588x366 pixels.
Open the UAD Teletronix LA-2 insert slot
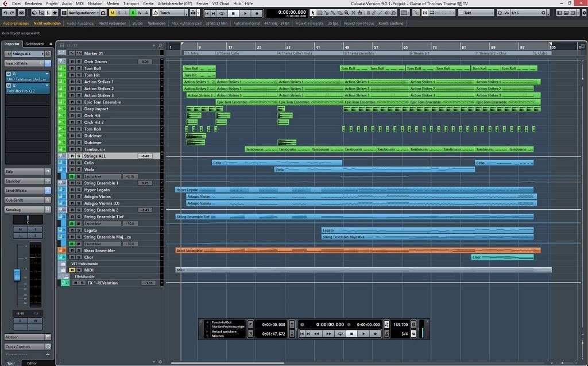[28, 77]
